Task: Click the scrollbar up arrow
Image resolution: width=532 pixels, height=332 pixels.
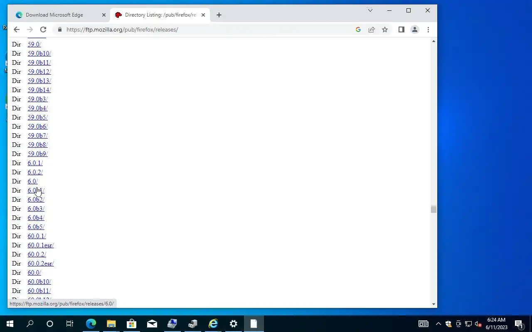Action: [x=433, y=41]
